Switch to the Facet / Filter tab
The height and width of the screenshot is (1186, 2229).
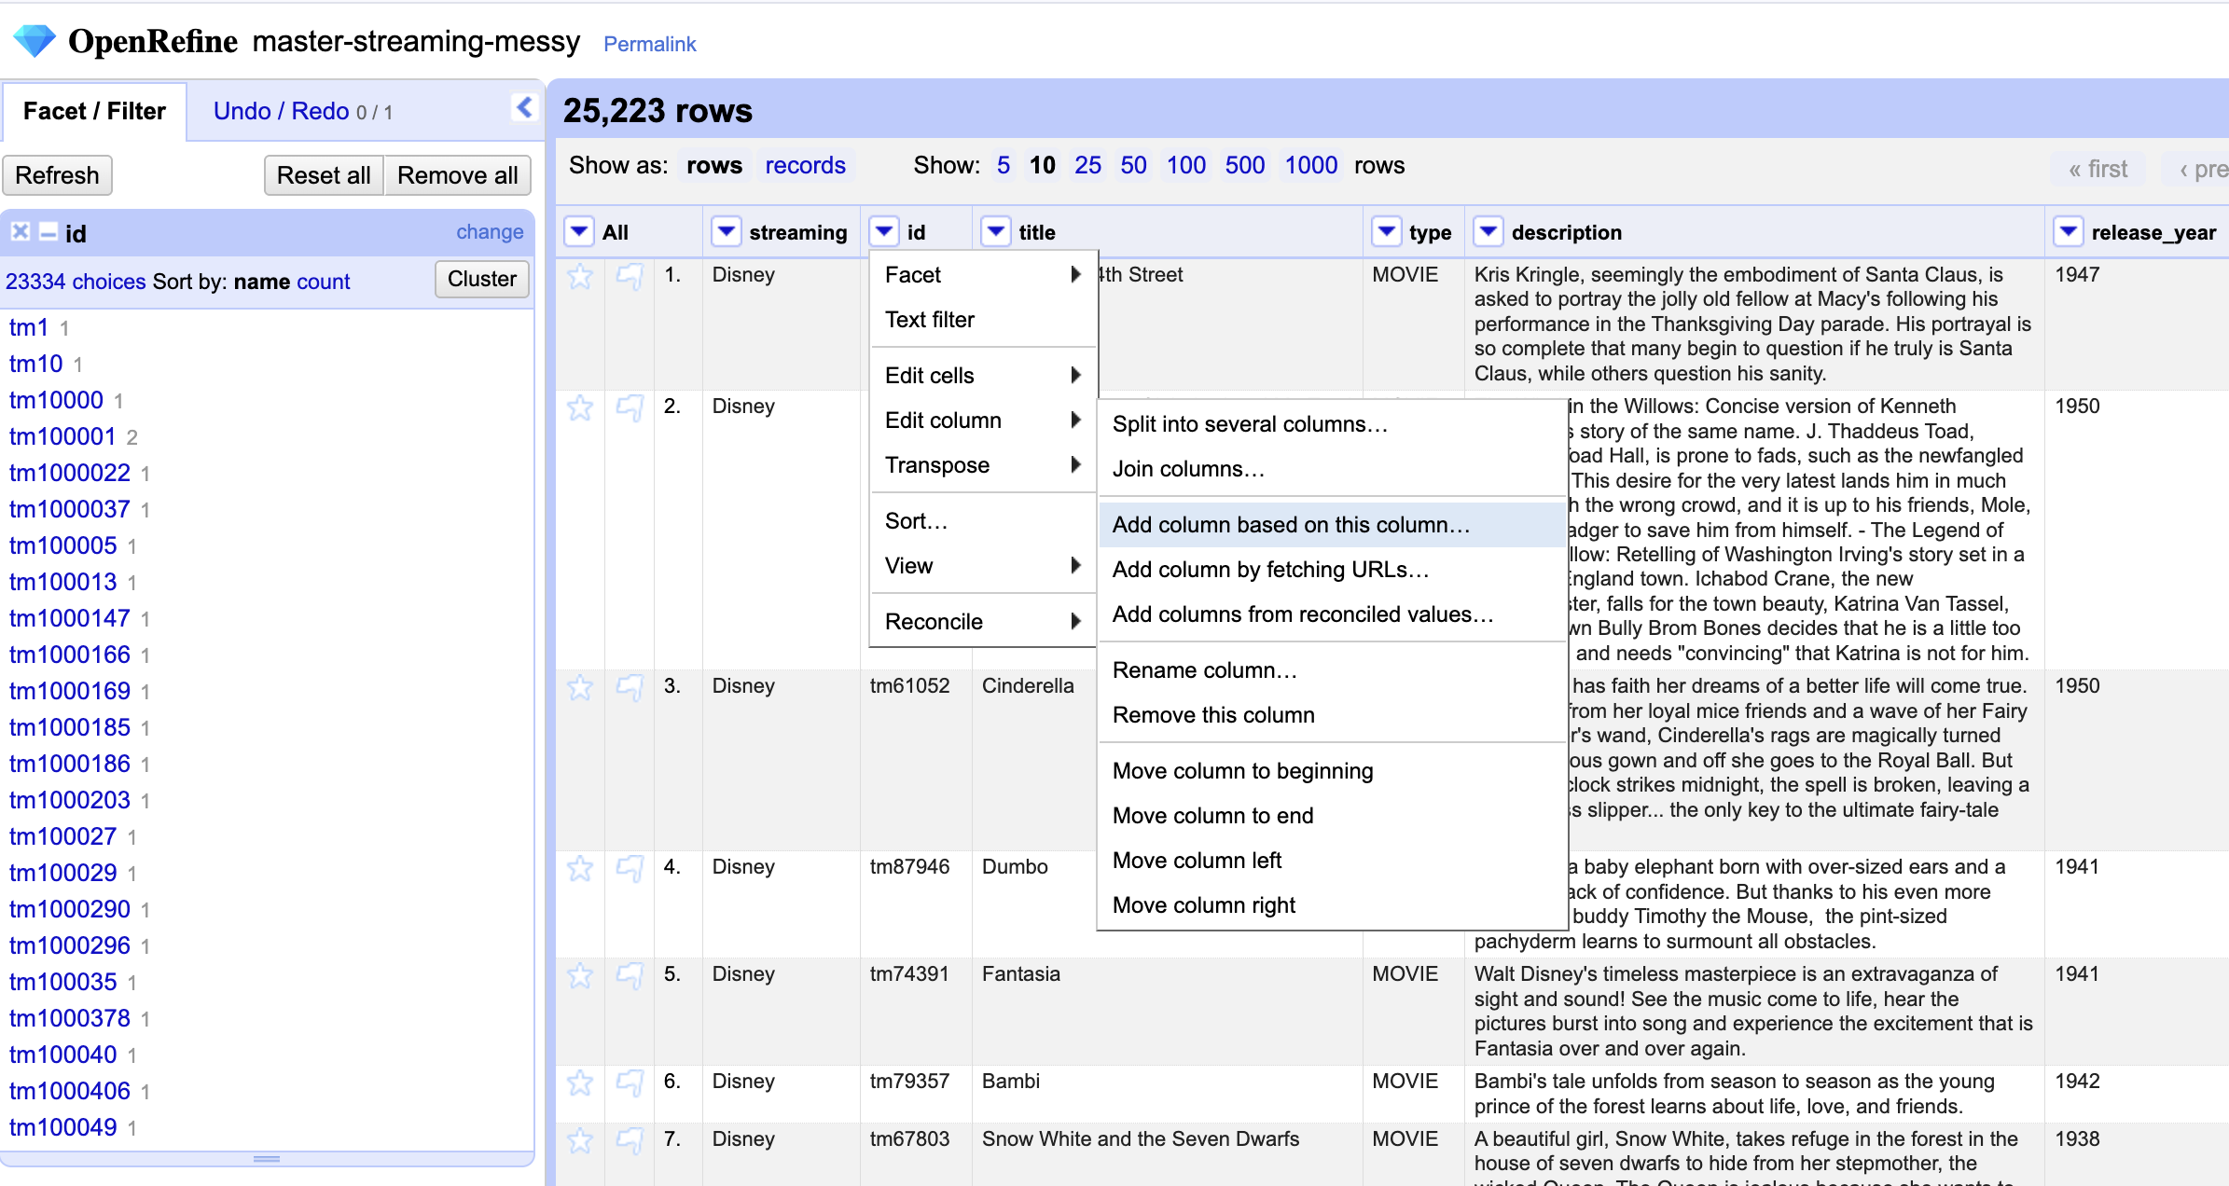94,111
